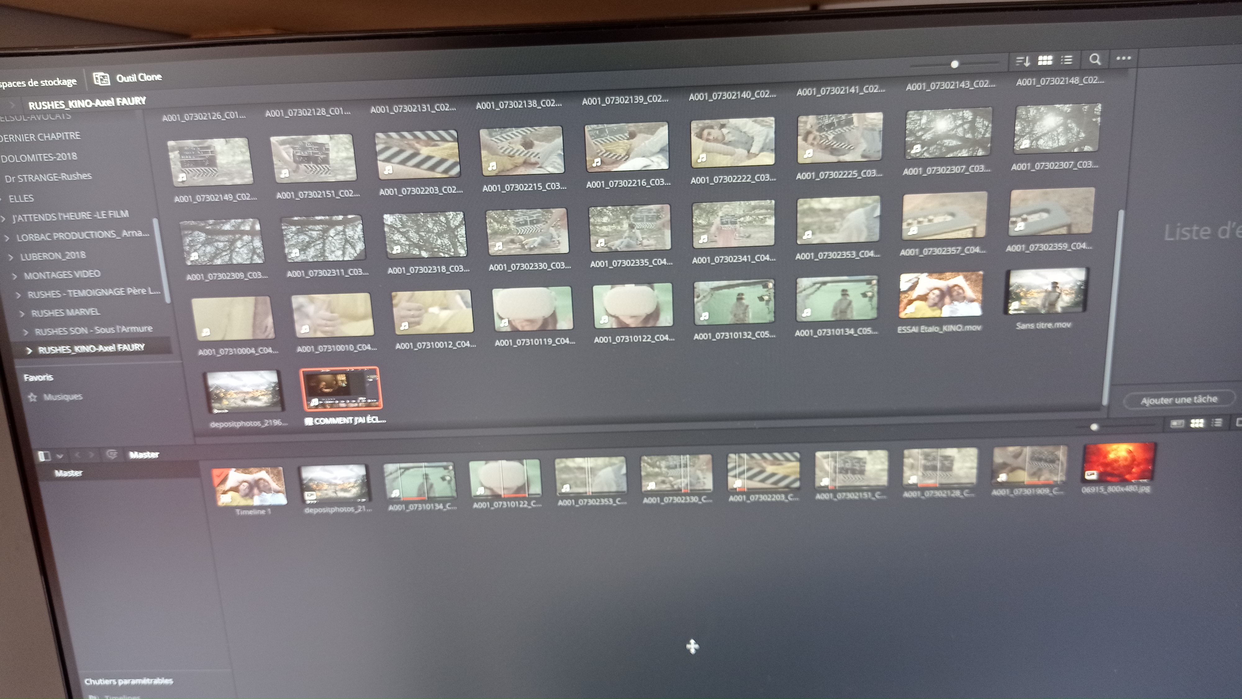Click the star icon beside Musiques

32,398
